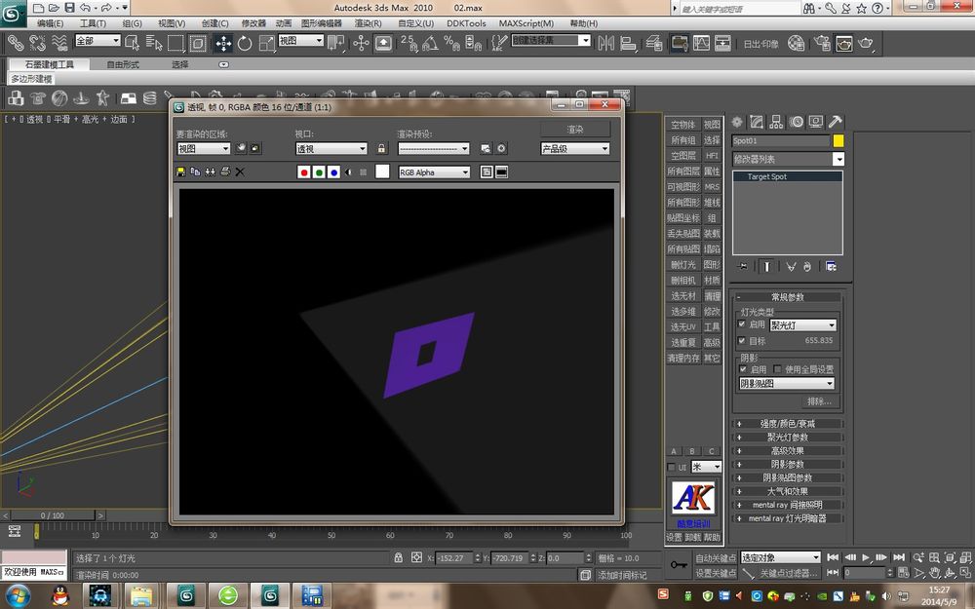The height and width of the screenshot is (609, 975).
Task: Open the Hierarchy command panel tab
Action: [777, 122]
